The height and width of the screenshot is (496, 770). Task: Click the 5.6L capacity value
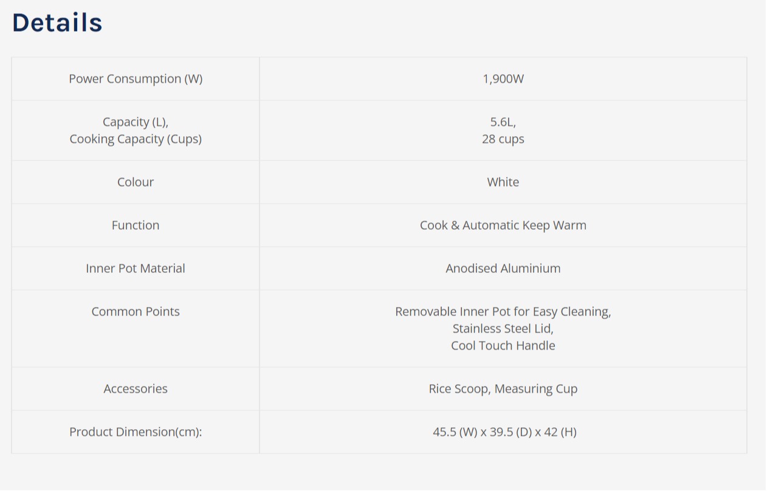(503, 122)
